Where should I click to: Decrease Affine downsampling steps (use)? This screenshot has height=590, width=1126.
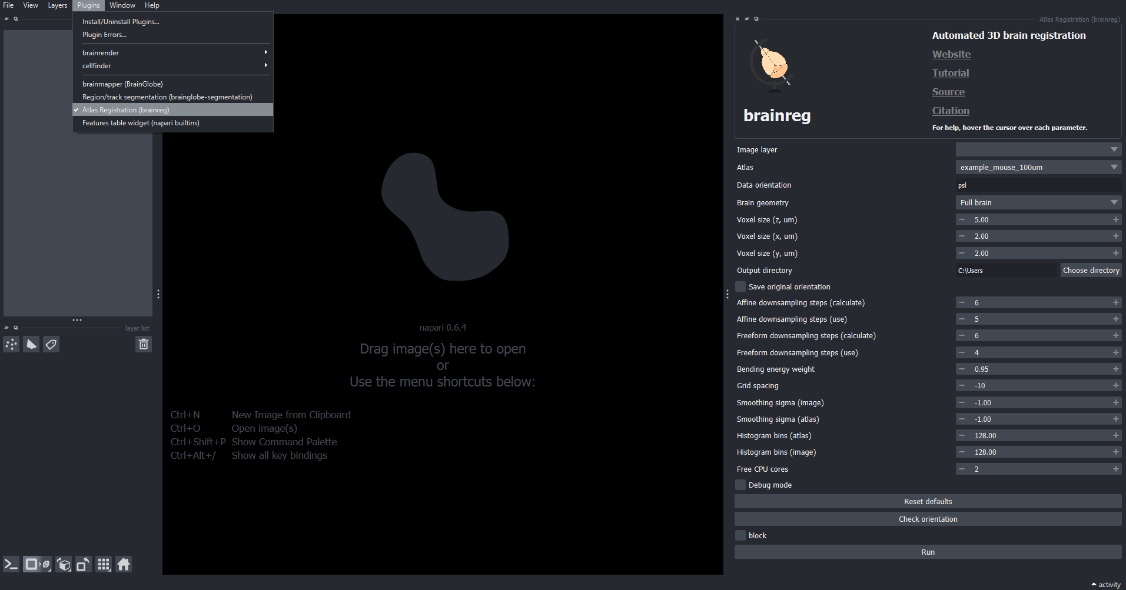point(961,319)
